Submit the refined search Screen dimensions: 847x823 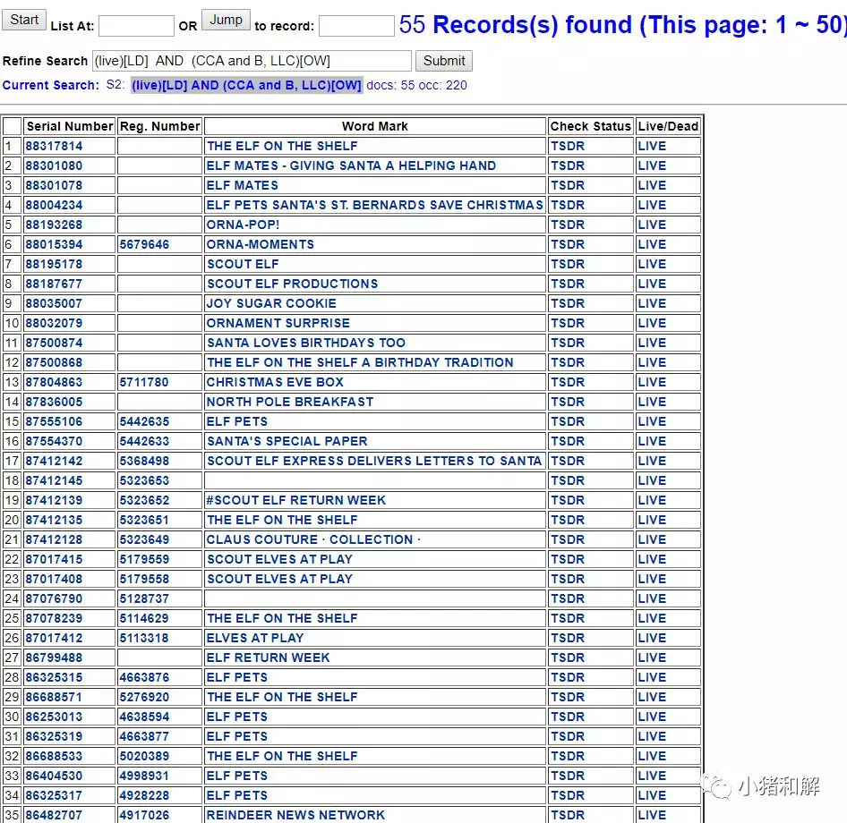[x=444, y=61]
